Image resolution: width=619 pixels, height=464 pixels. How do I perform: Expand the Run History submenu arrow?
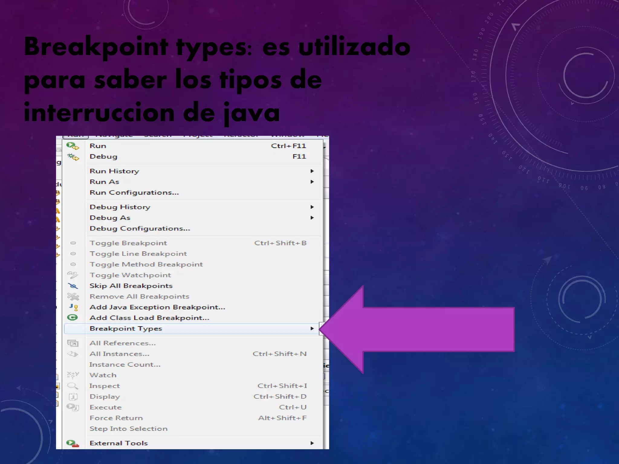pyautogui.click(x=312, y=171)
